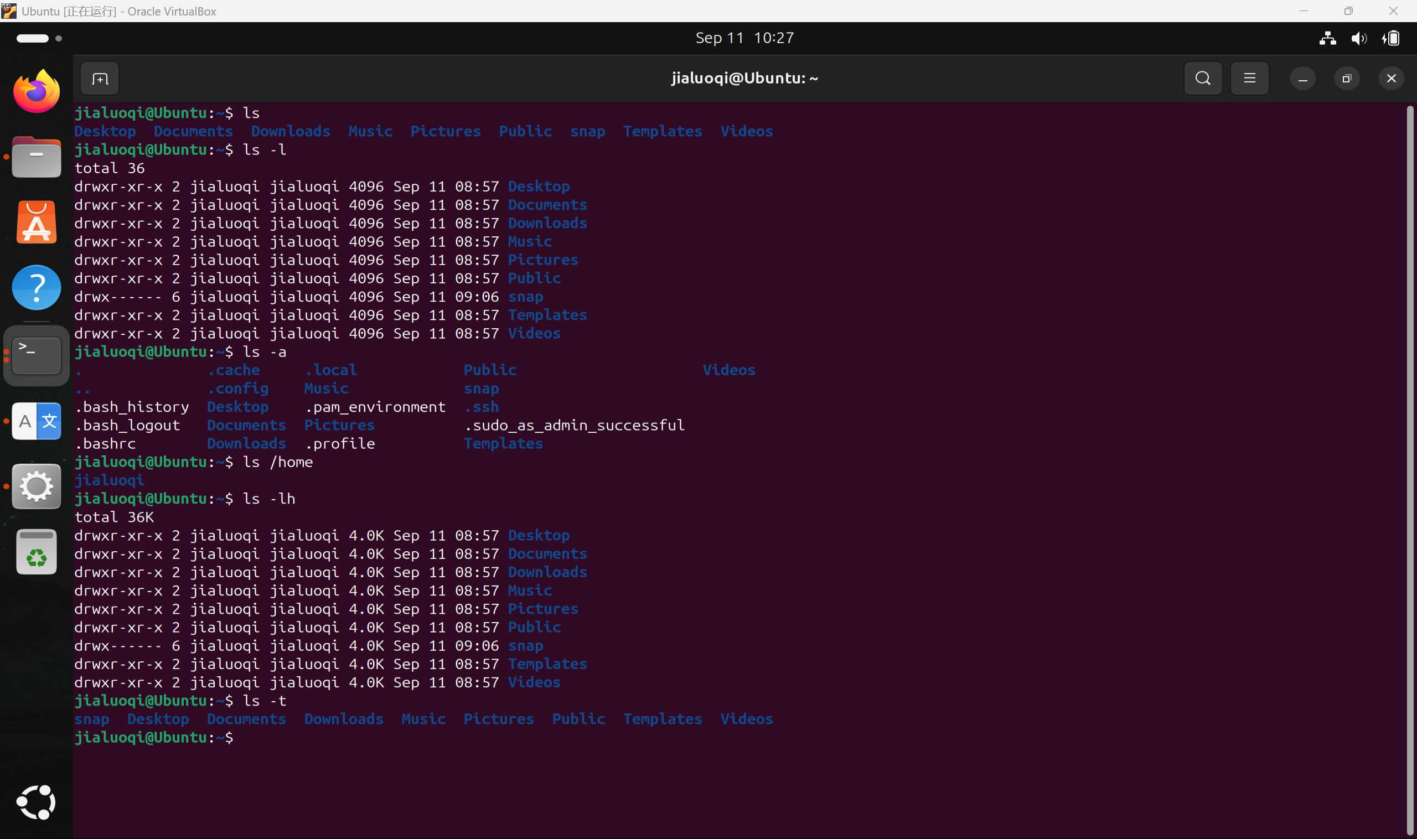Launch Firefox from the dock
The height and width of the screenshot is (839, 1417).
click(36, 91)
